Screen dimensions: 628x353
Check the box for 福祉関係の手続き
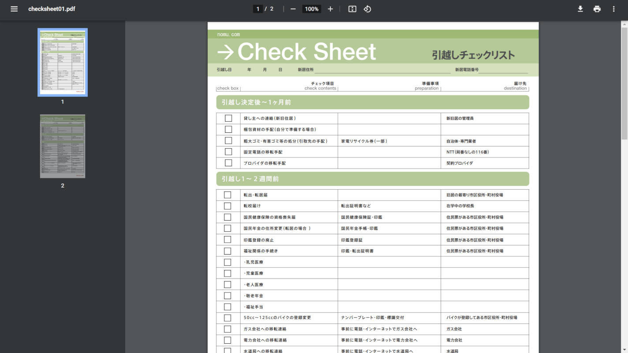click(228, 251)
